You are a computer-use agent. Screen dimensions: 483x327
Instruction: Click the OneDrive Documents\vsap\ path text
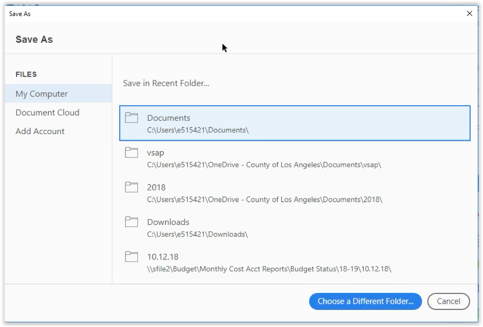point(264,165)
